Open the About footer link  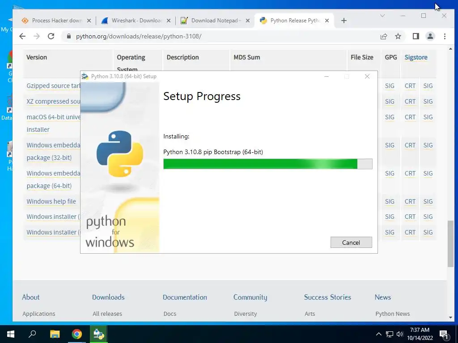pyautogui.click(x=31, y=297)
